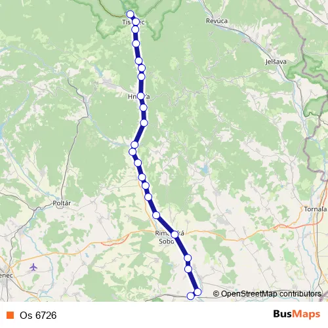
Task: Click the orange Os 6726 legend square
Action: click(10, 315)
